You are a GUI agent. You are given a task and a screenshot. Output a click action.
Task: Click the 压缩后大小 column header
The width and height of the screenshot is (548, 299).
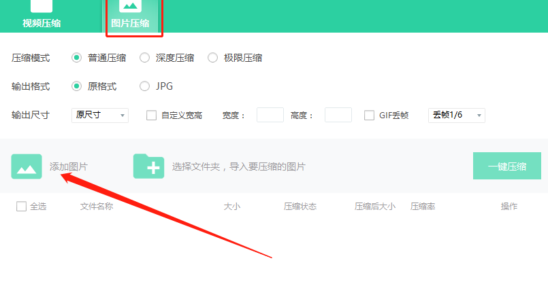pos(374,207)
